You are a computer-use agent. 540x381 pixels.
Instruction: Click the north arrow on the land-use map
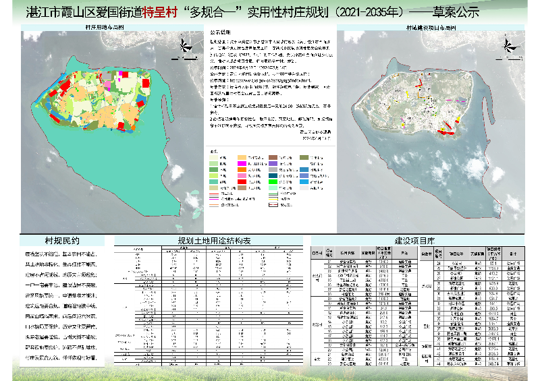coord(184,45)
